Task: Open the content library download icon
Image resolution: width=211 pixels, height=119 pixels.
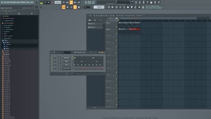Action: point(143,7)
